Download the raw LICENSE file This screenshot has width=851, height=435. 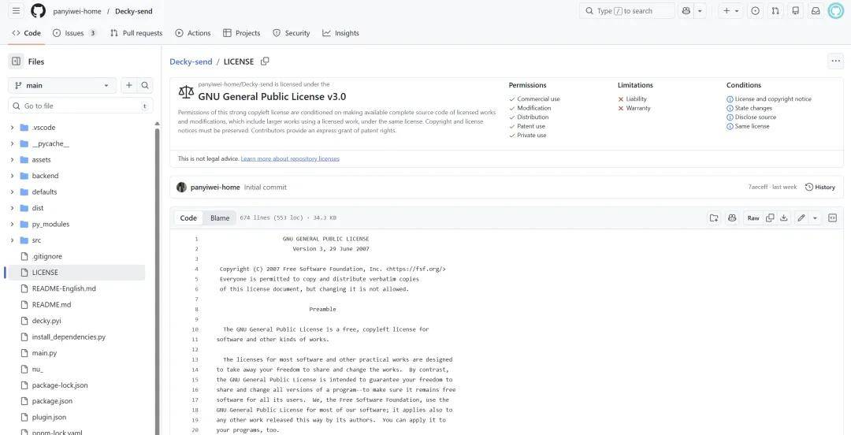tap(783, 218)
